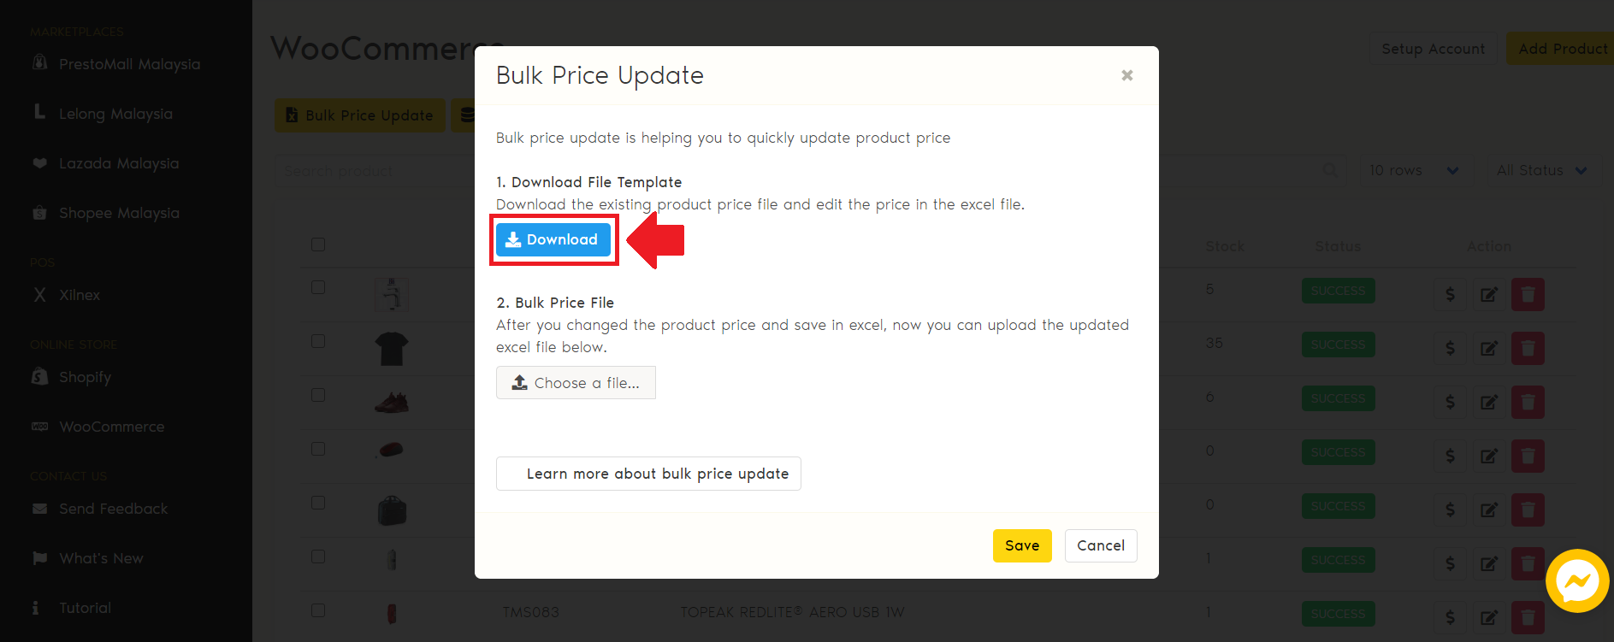Image resolution: width=1614 pixels, height=642 pixels.
Task: Go to Lazada Malaysia marketplace
Action: tap(118, 163)
